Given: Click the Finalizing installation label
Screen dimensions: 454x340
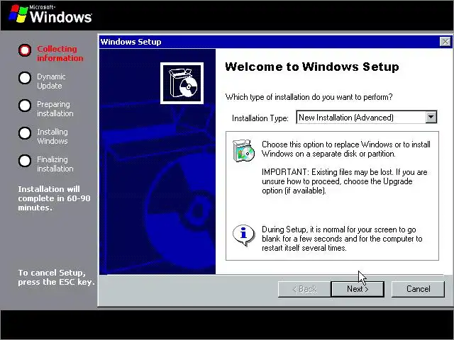Looking at the screenshot, I should 55,164.
